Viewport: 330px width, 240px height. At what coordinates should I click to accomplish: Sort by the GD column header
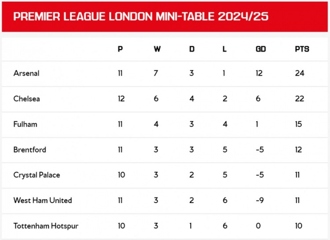click(x=260, y=49)
